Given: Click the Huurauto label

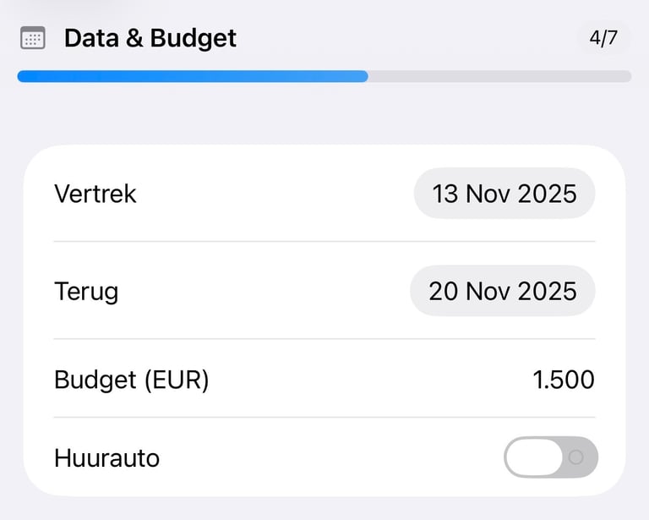Looking at the screenshot, I should [106, 458].
